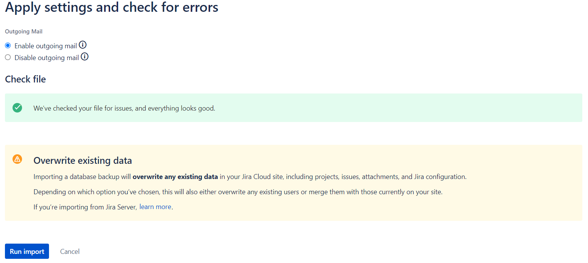Viewport: 588px width, 263px height.
Task: Click Cancel to abort the import
Action: coord(70,251)
